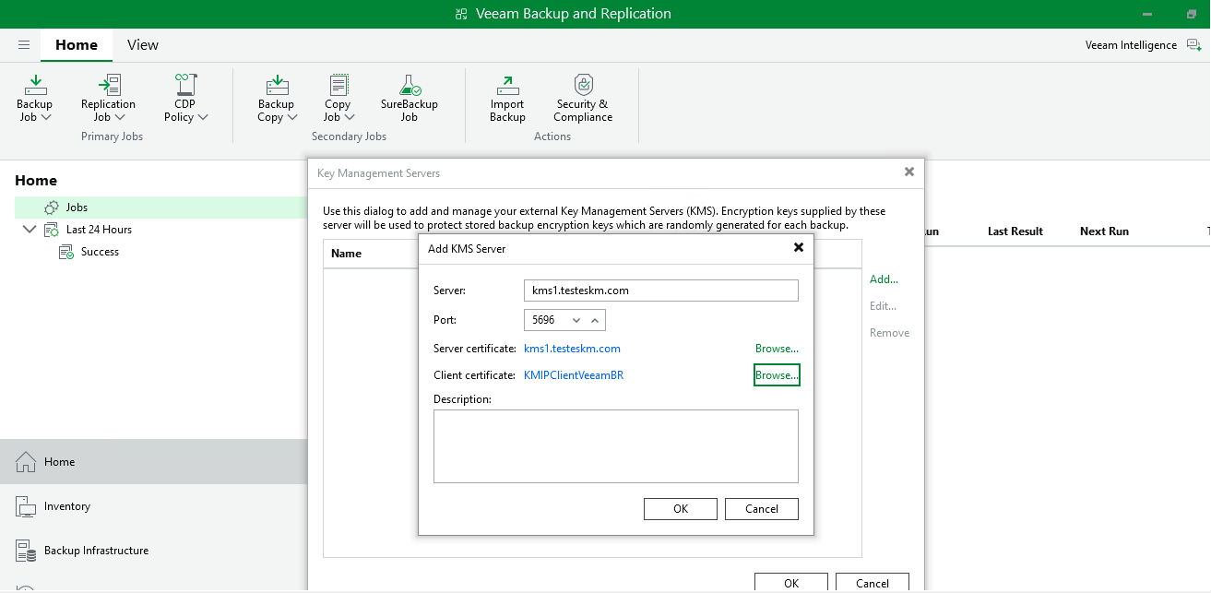This screenshot has width=1211, height=593.
Task: Switch to the View ribbon tab
Action: 143,45
